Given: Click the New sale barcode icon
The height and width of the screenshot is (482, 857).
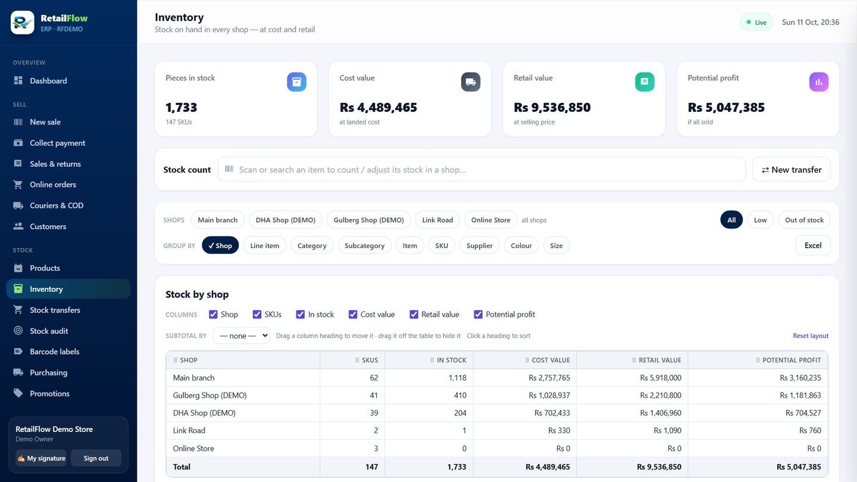Looking at the screenshot, I should coord(18,122).
